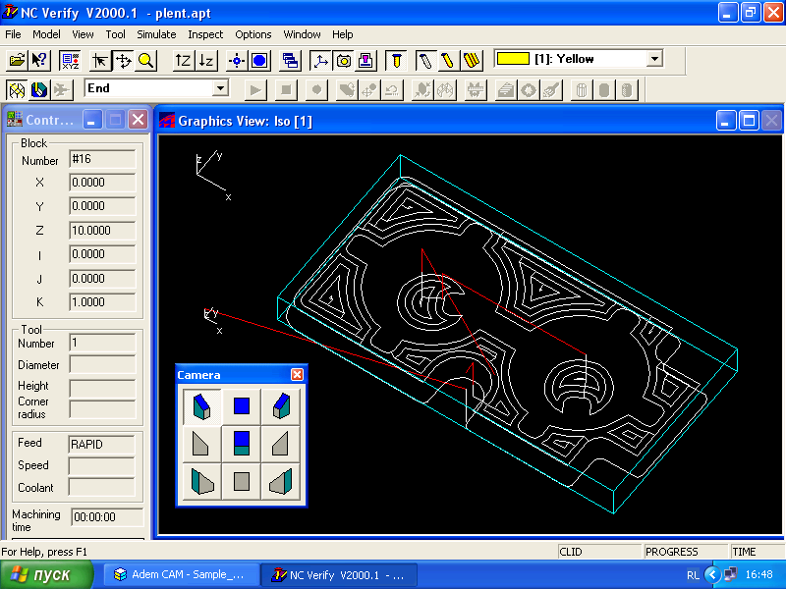
Task: Click the blue circle fit icon
Action: pyautogui.click(x=259, y=61)
